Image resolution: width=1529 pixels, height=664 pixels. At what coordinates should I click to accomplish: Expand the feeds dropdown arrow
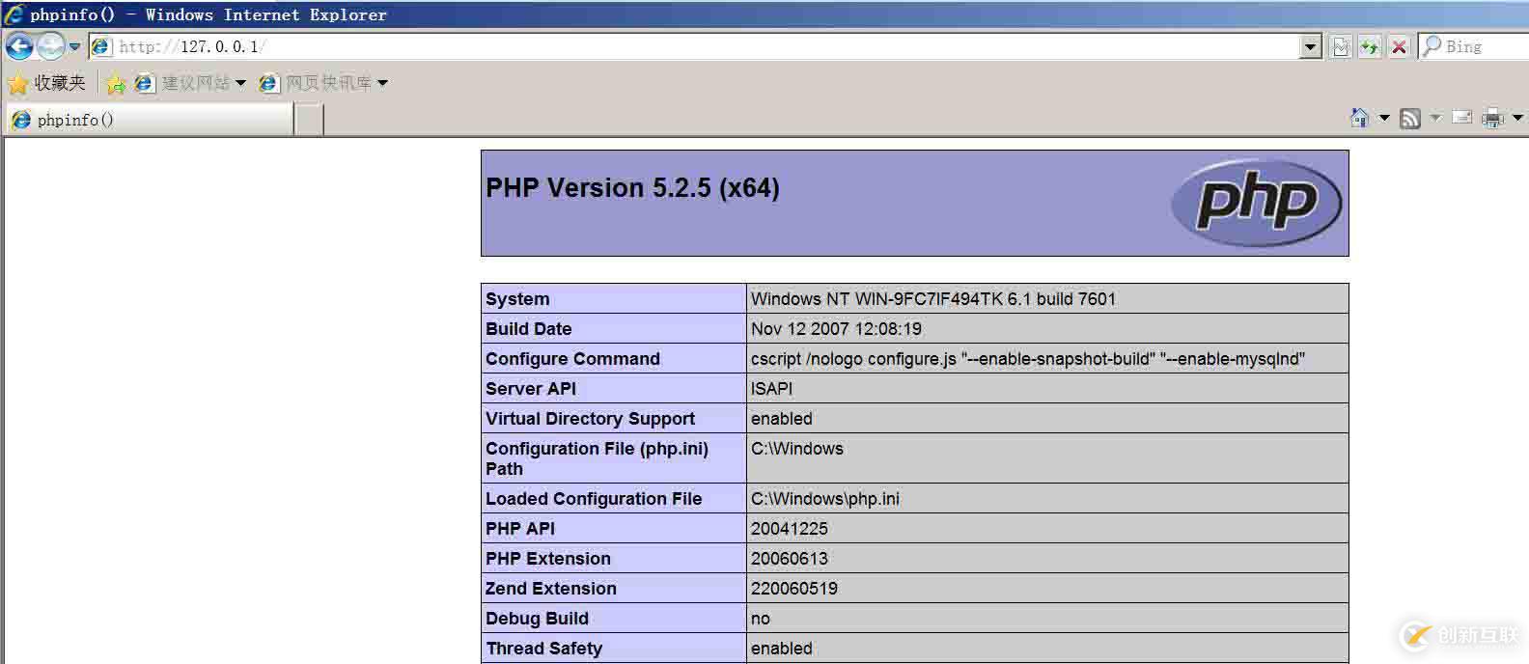tap(1435, 118)
